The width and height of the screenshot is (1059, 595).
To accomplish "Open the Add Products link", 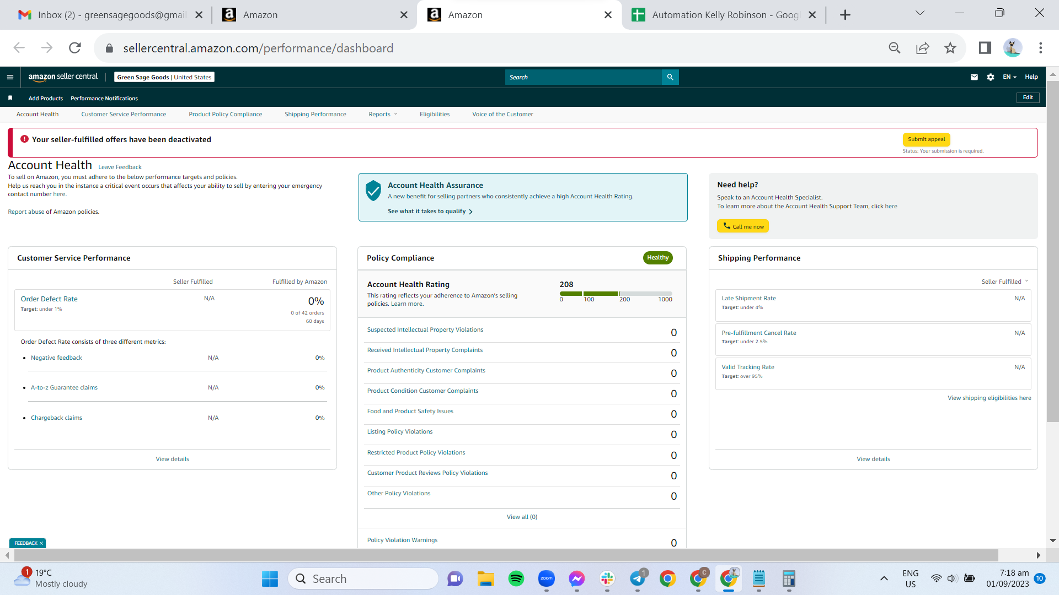I will tap(46, 99).
